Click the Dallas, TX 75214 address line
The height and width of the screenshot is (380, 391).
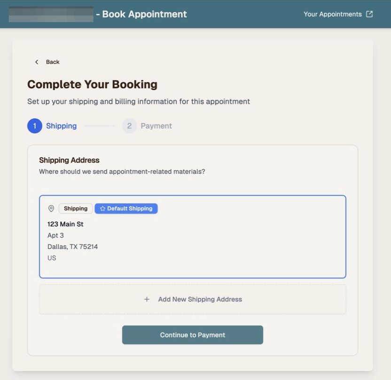click(x=72, y=247)
